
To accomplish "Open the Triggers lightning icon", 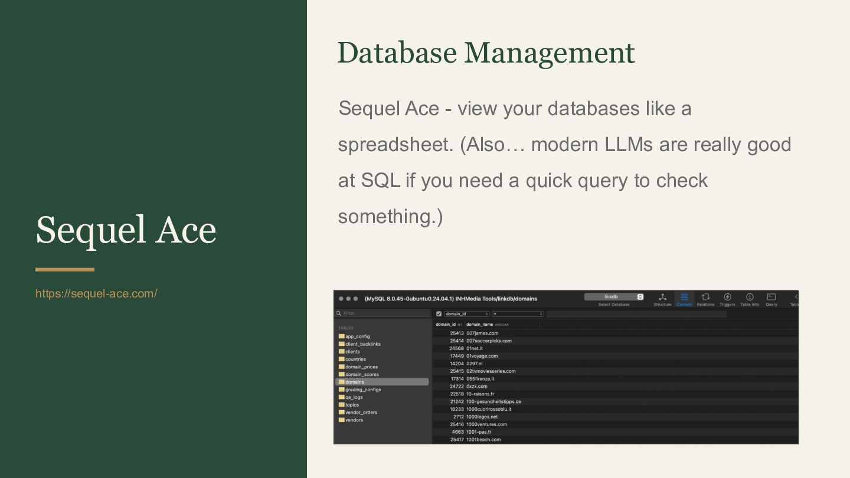I will (x=727, y=297).
